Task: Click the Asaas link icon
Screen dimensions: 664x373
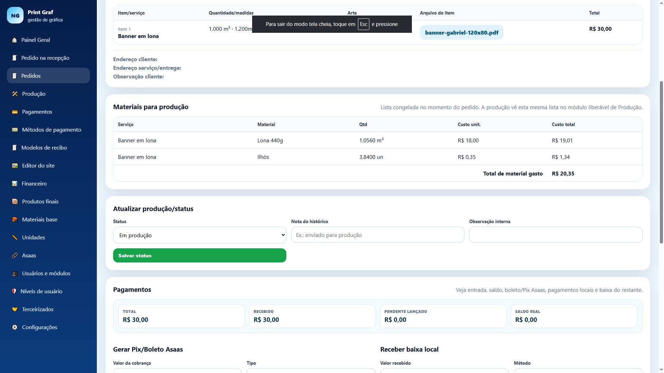Action: click(x=15, y=256)
